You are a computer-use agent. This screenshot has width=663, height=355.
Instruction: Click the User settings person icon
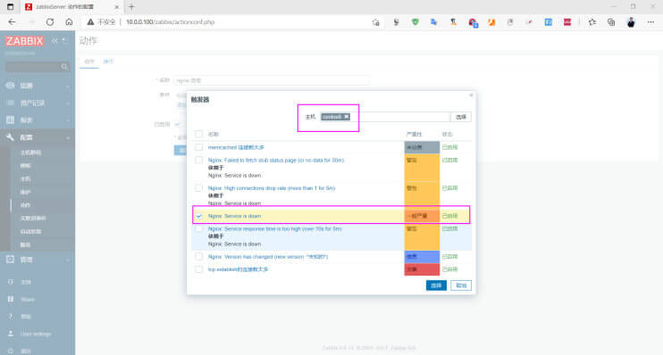tap(11, 334)
